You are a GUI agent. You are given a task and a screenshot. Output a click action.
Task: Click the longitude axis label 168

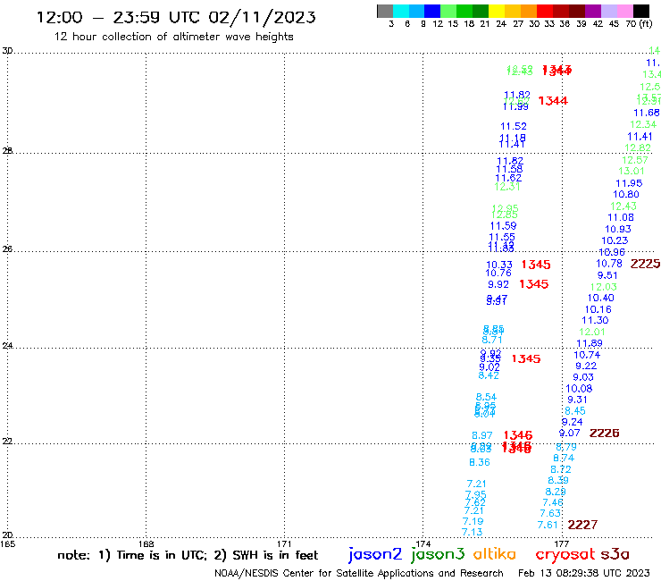coord(146,543)
